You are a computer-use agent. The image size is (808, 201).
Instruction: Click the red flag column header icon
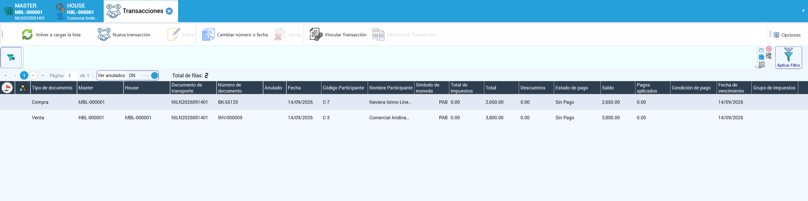click(7, 88)
